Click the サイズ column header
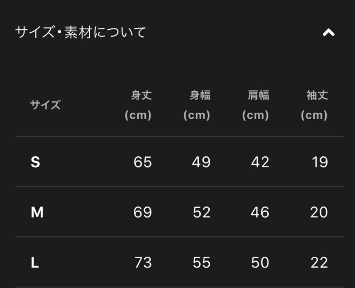The width and height of the screenshot is (355, 288). [45, 105]
